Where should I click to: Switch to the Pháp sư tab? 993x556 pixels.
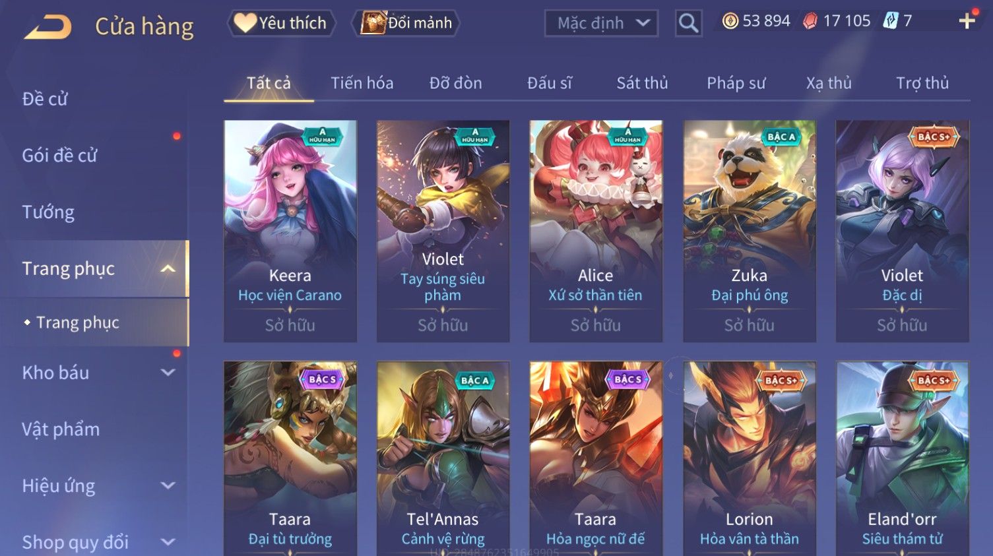pyautogui.click(x=736, y=83)
